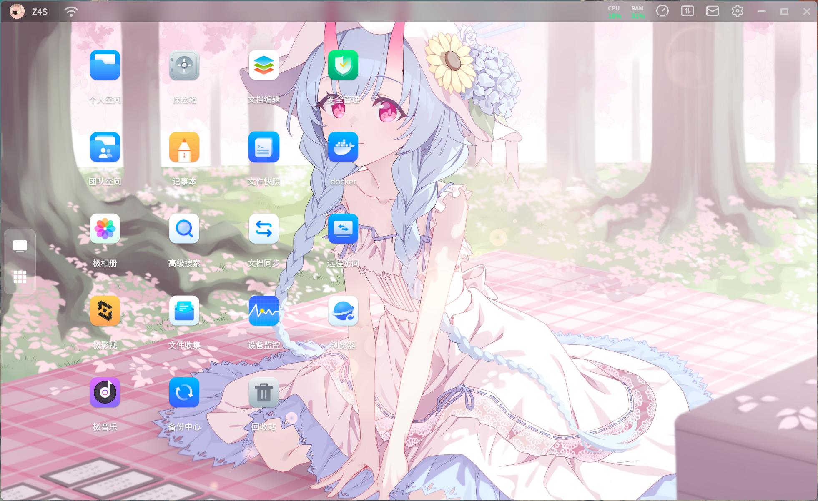The width and height of the screenshot is (818, 501).
Task: Switch to desktop view in side panel
Action: [20, 246]
